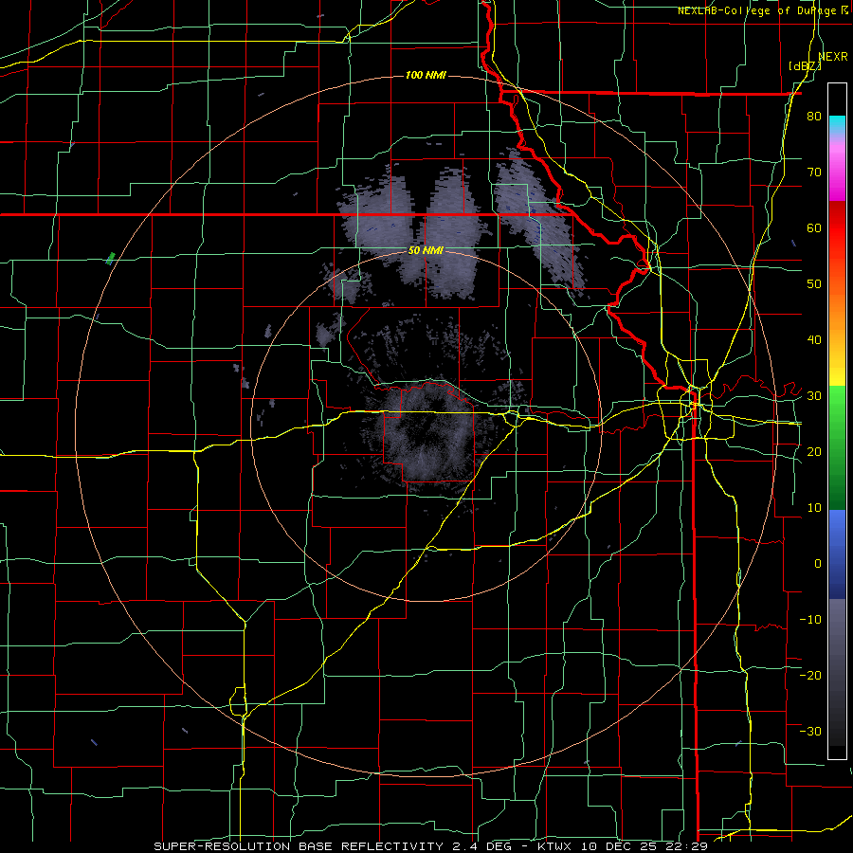The image size is (853, 853).
Task: Click the 60 value on the dBZ scale
Action: (x=814, y=227)
